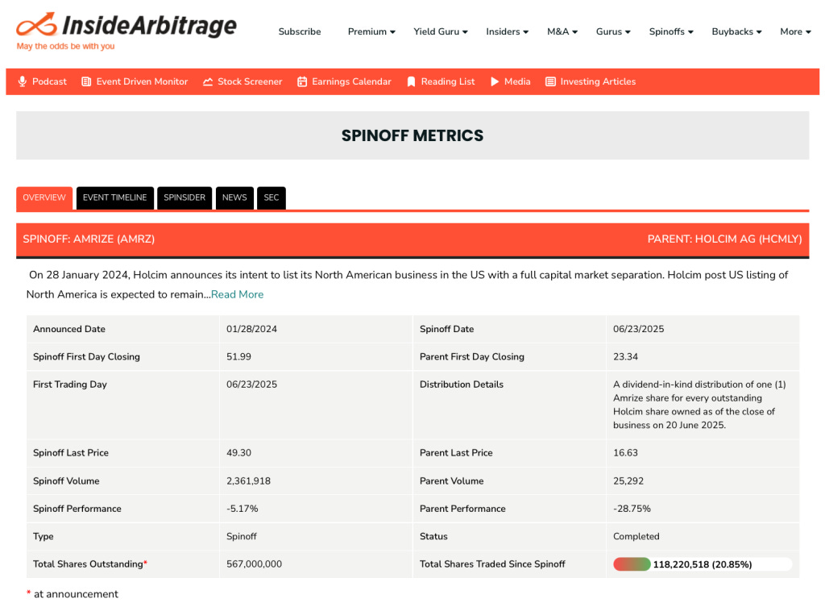The height and width of the screenshot is (603, 825).
Task: Click the Type value Spinoff
Action: [242, 537]
